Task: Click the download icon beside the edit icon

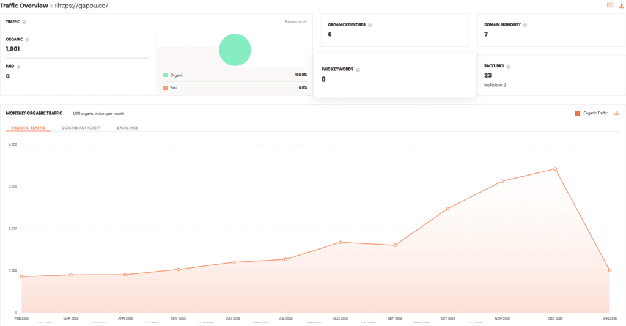Action: pos(621,5)
